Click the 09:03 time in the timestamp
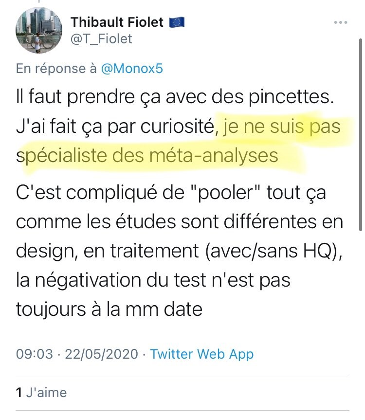 34,354
